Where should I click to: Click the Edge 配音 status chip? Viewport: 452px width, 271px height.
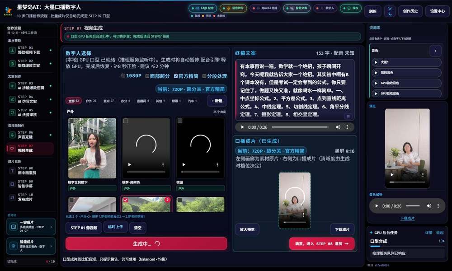pyautogui.click(x=202, y=8)
